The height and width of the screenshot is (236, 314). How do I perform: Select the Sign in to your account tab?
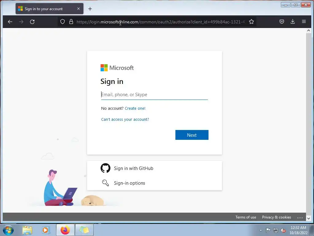(49, 9)
